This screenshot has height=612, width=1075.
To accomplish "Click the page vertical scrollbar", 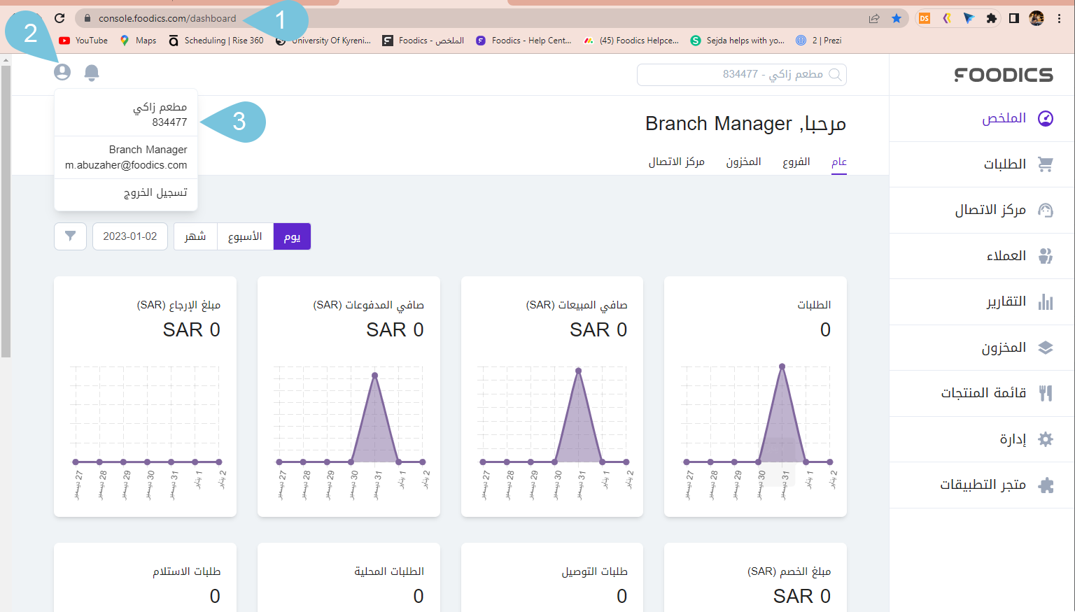I will (x=6, y=210).
